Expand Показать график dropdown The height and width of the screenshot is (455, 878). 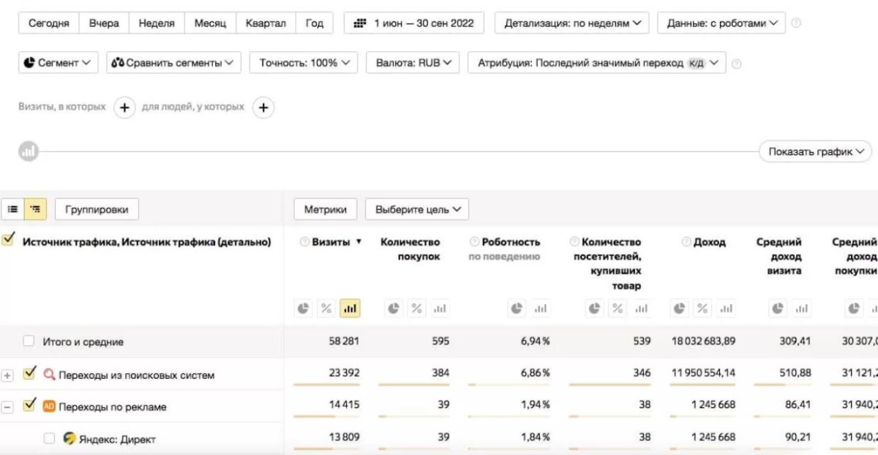816,152
